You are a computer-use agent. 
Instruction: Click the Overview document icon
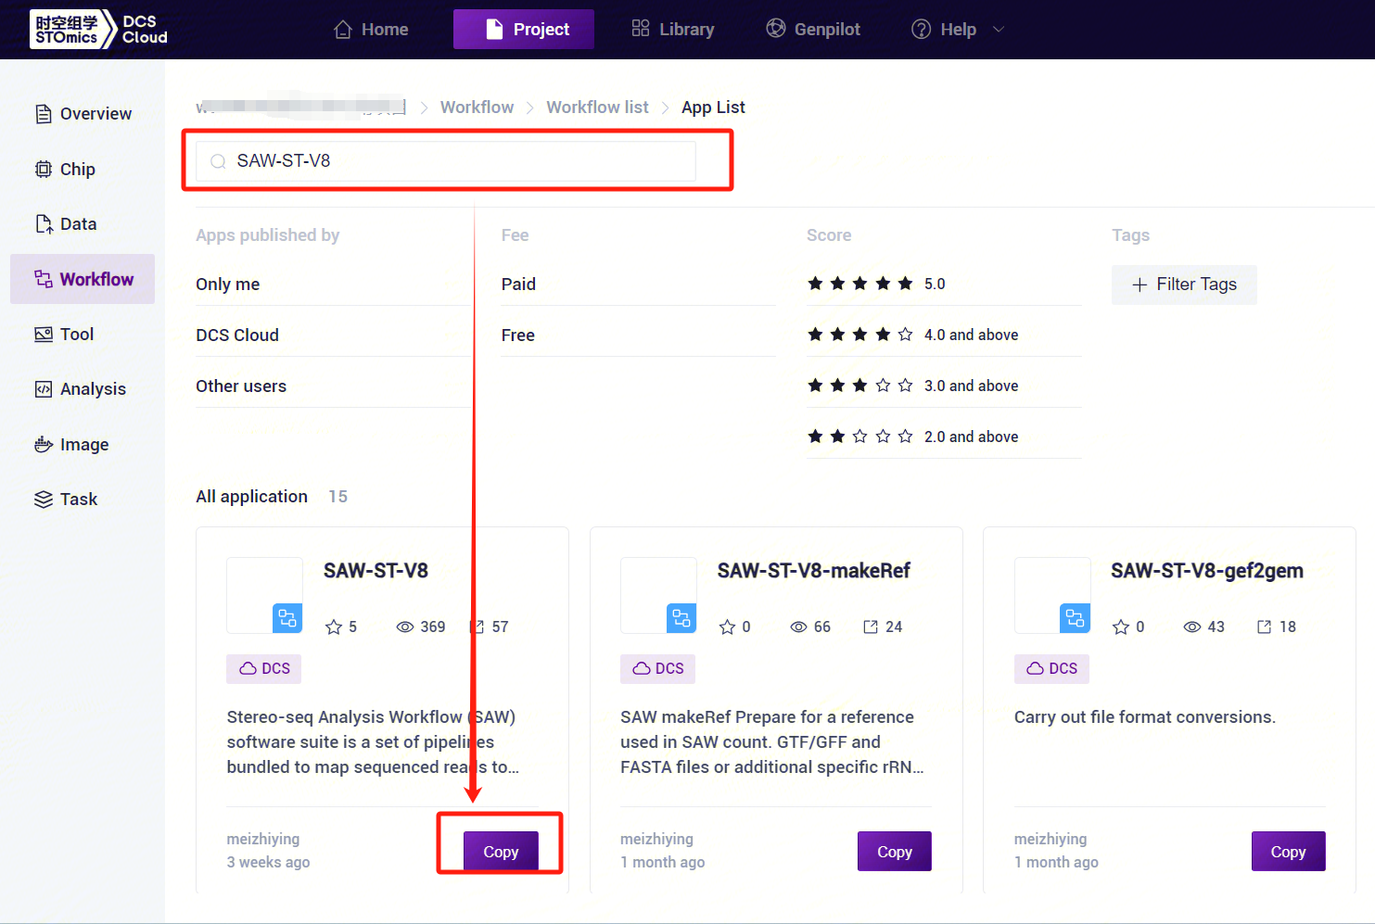pyautogui.click(x=44, y=114)
